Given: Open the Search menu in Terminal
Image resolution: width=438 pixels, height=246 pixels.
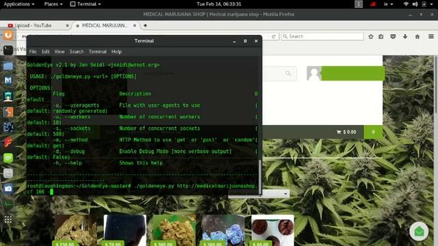Looking at the screenshot, I should tap(77, 52).
